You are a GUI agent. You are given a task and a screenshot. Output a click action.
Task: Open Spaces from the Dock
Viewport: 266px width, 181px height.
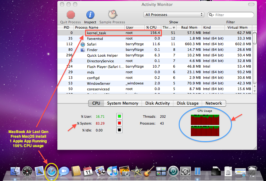(161, 171)
